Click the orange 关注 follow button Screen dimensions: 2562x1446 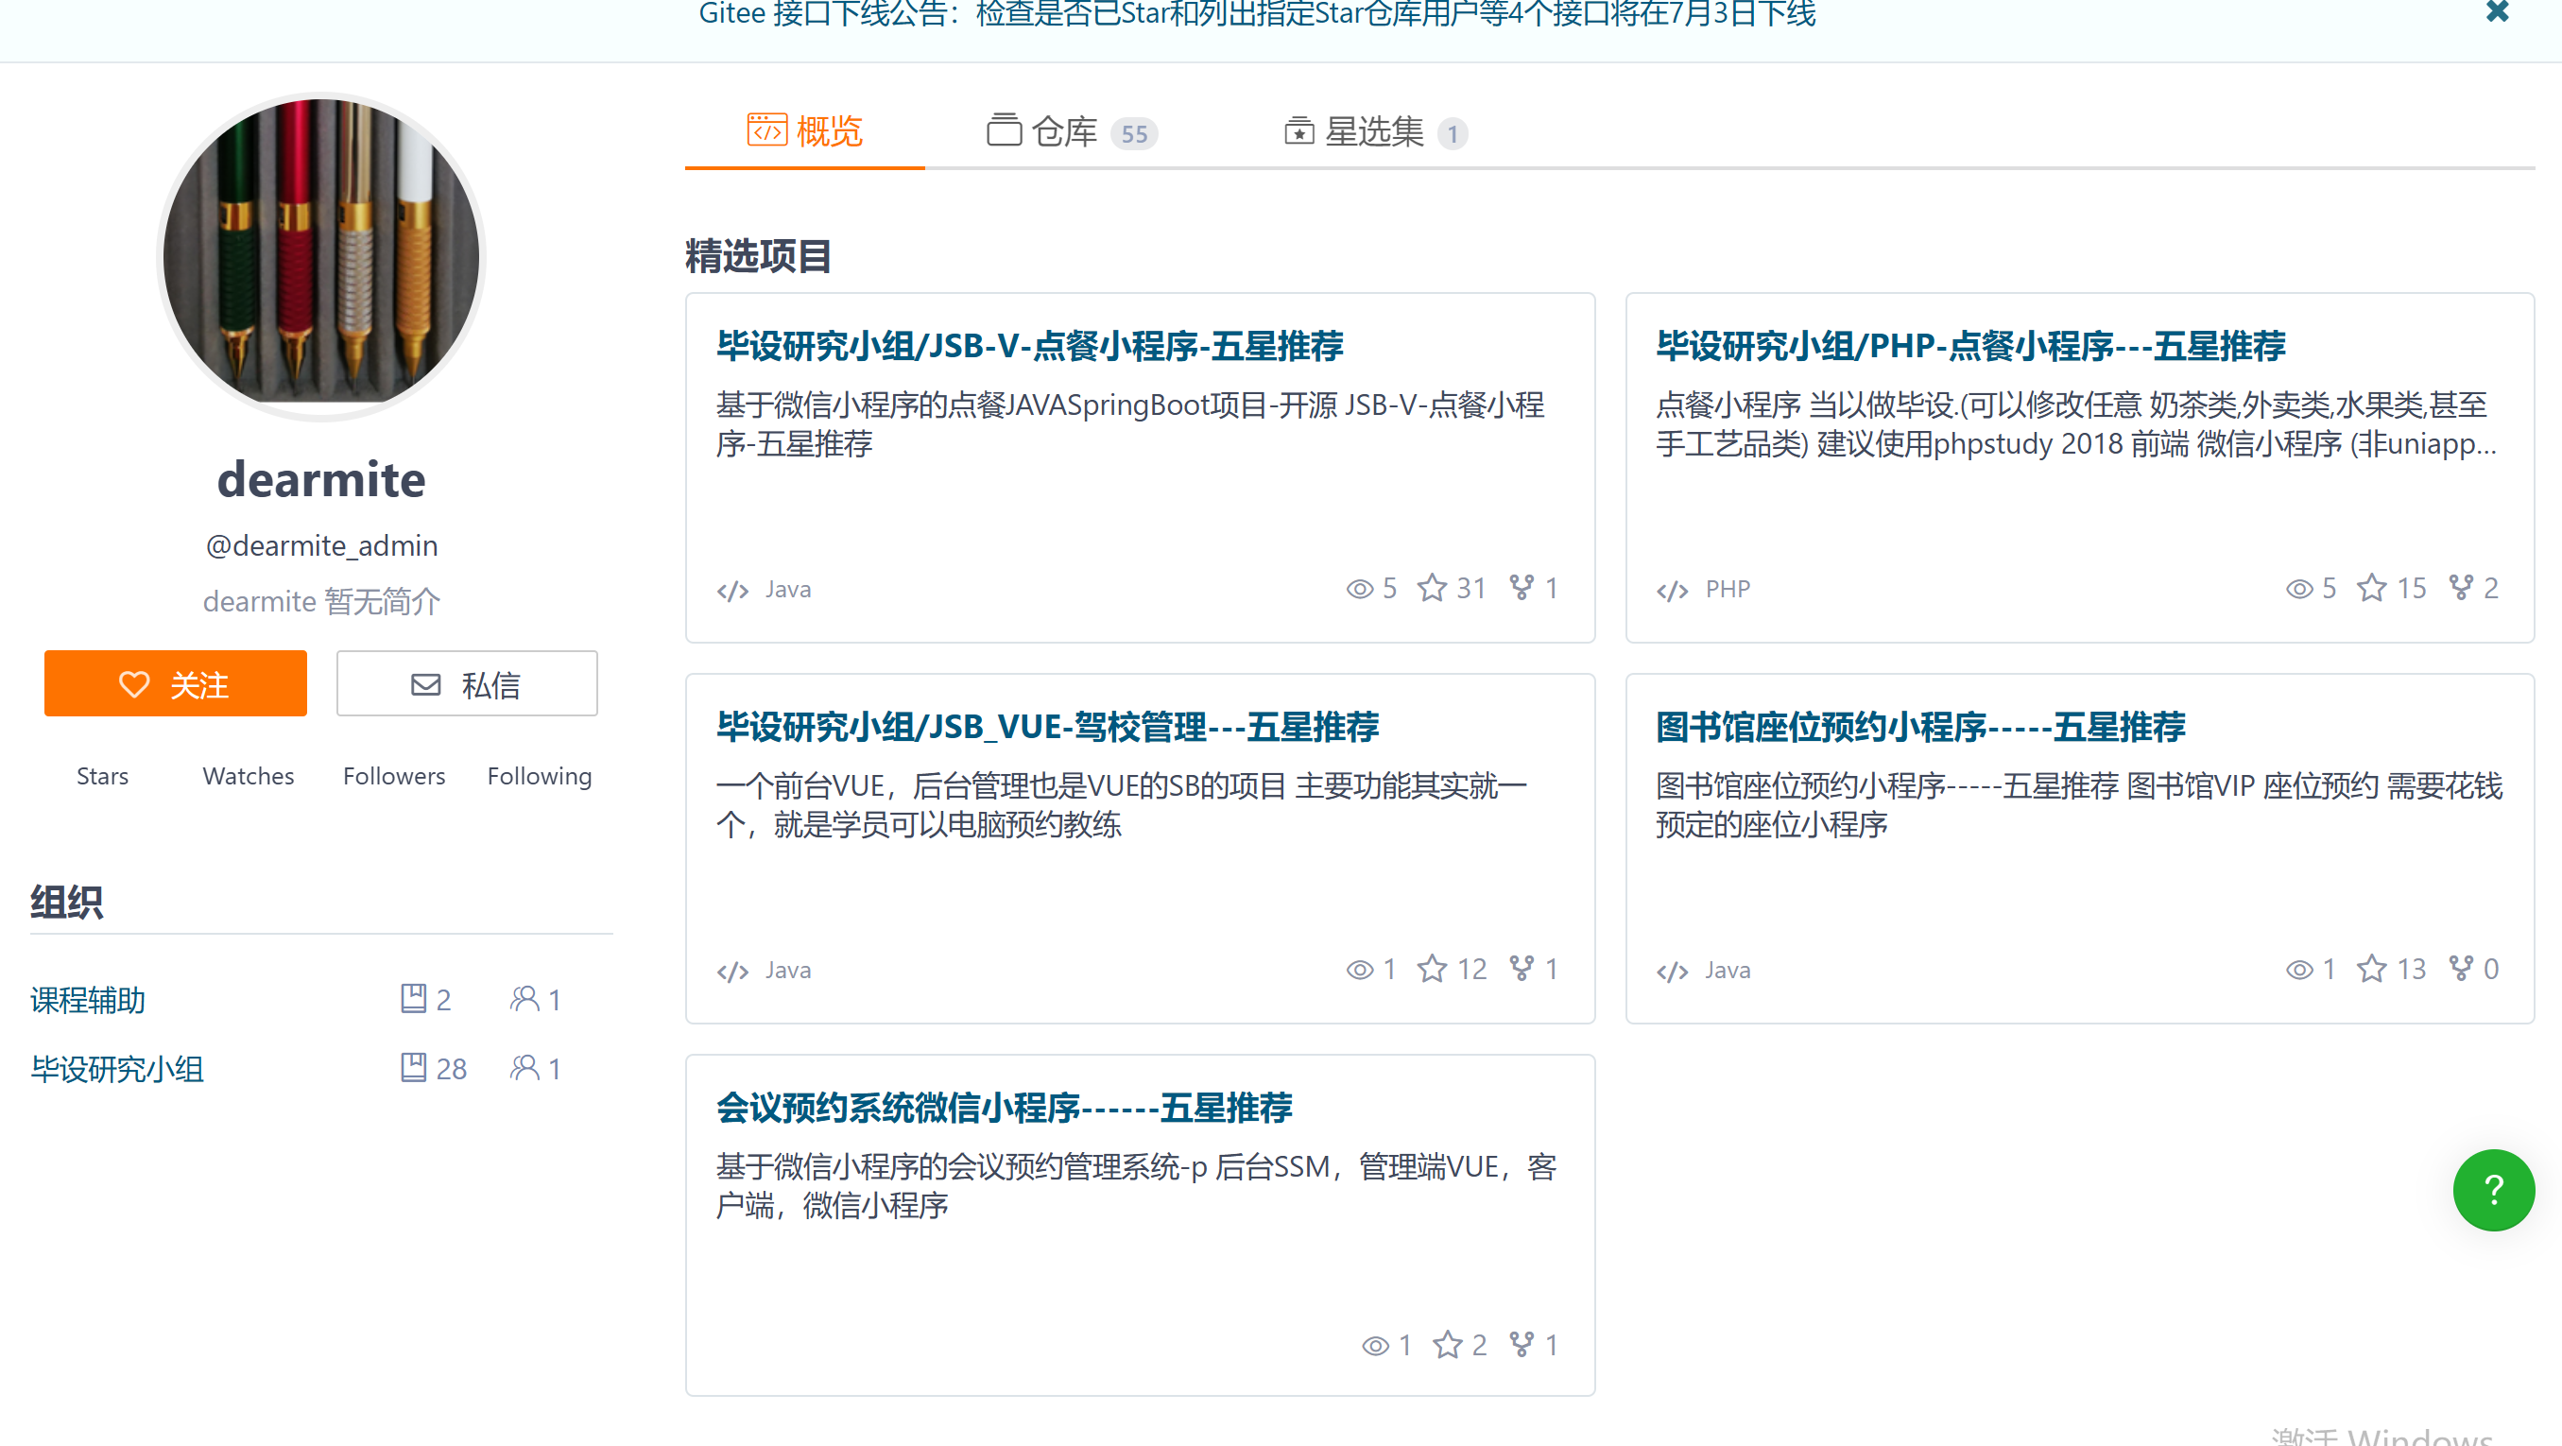coord(175,683)
